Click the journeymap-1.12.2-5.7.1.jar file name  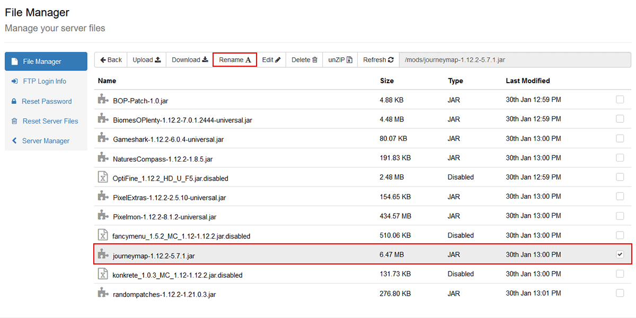coord(154,256)
